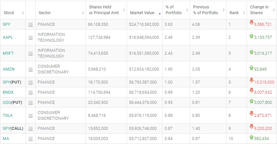277x144 pixels.
Task: Sort the table by Rank
Action: click(x=234, y=13)
